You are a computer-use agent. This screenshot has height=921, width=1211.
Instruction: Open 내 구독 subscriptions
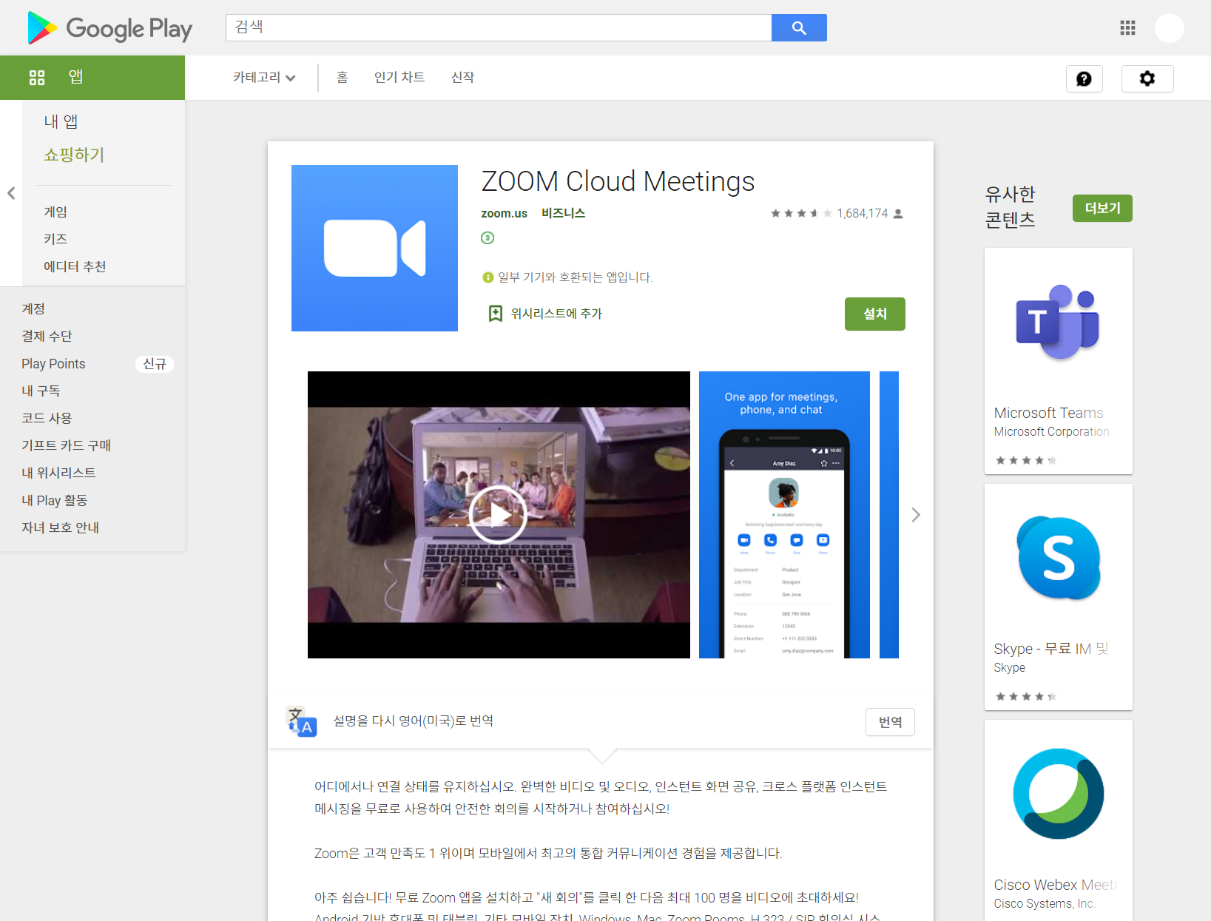(x=41, y=391)
